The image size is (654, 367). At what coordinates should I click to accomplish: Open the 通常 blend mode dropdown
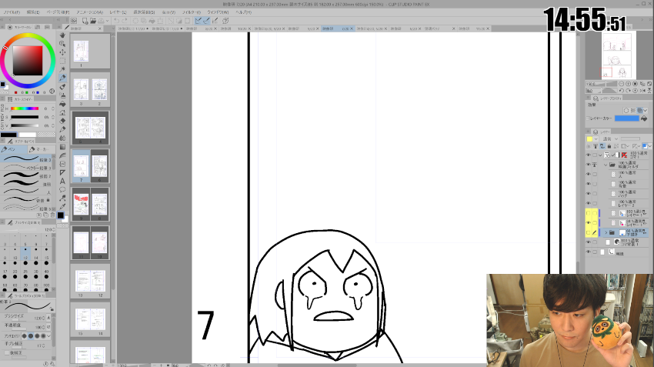pos(610,139)
